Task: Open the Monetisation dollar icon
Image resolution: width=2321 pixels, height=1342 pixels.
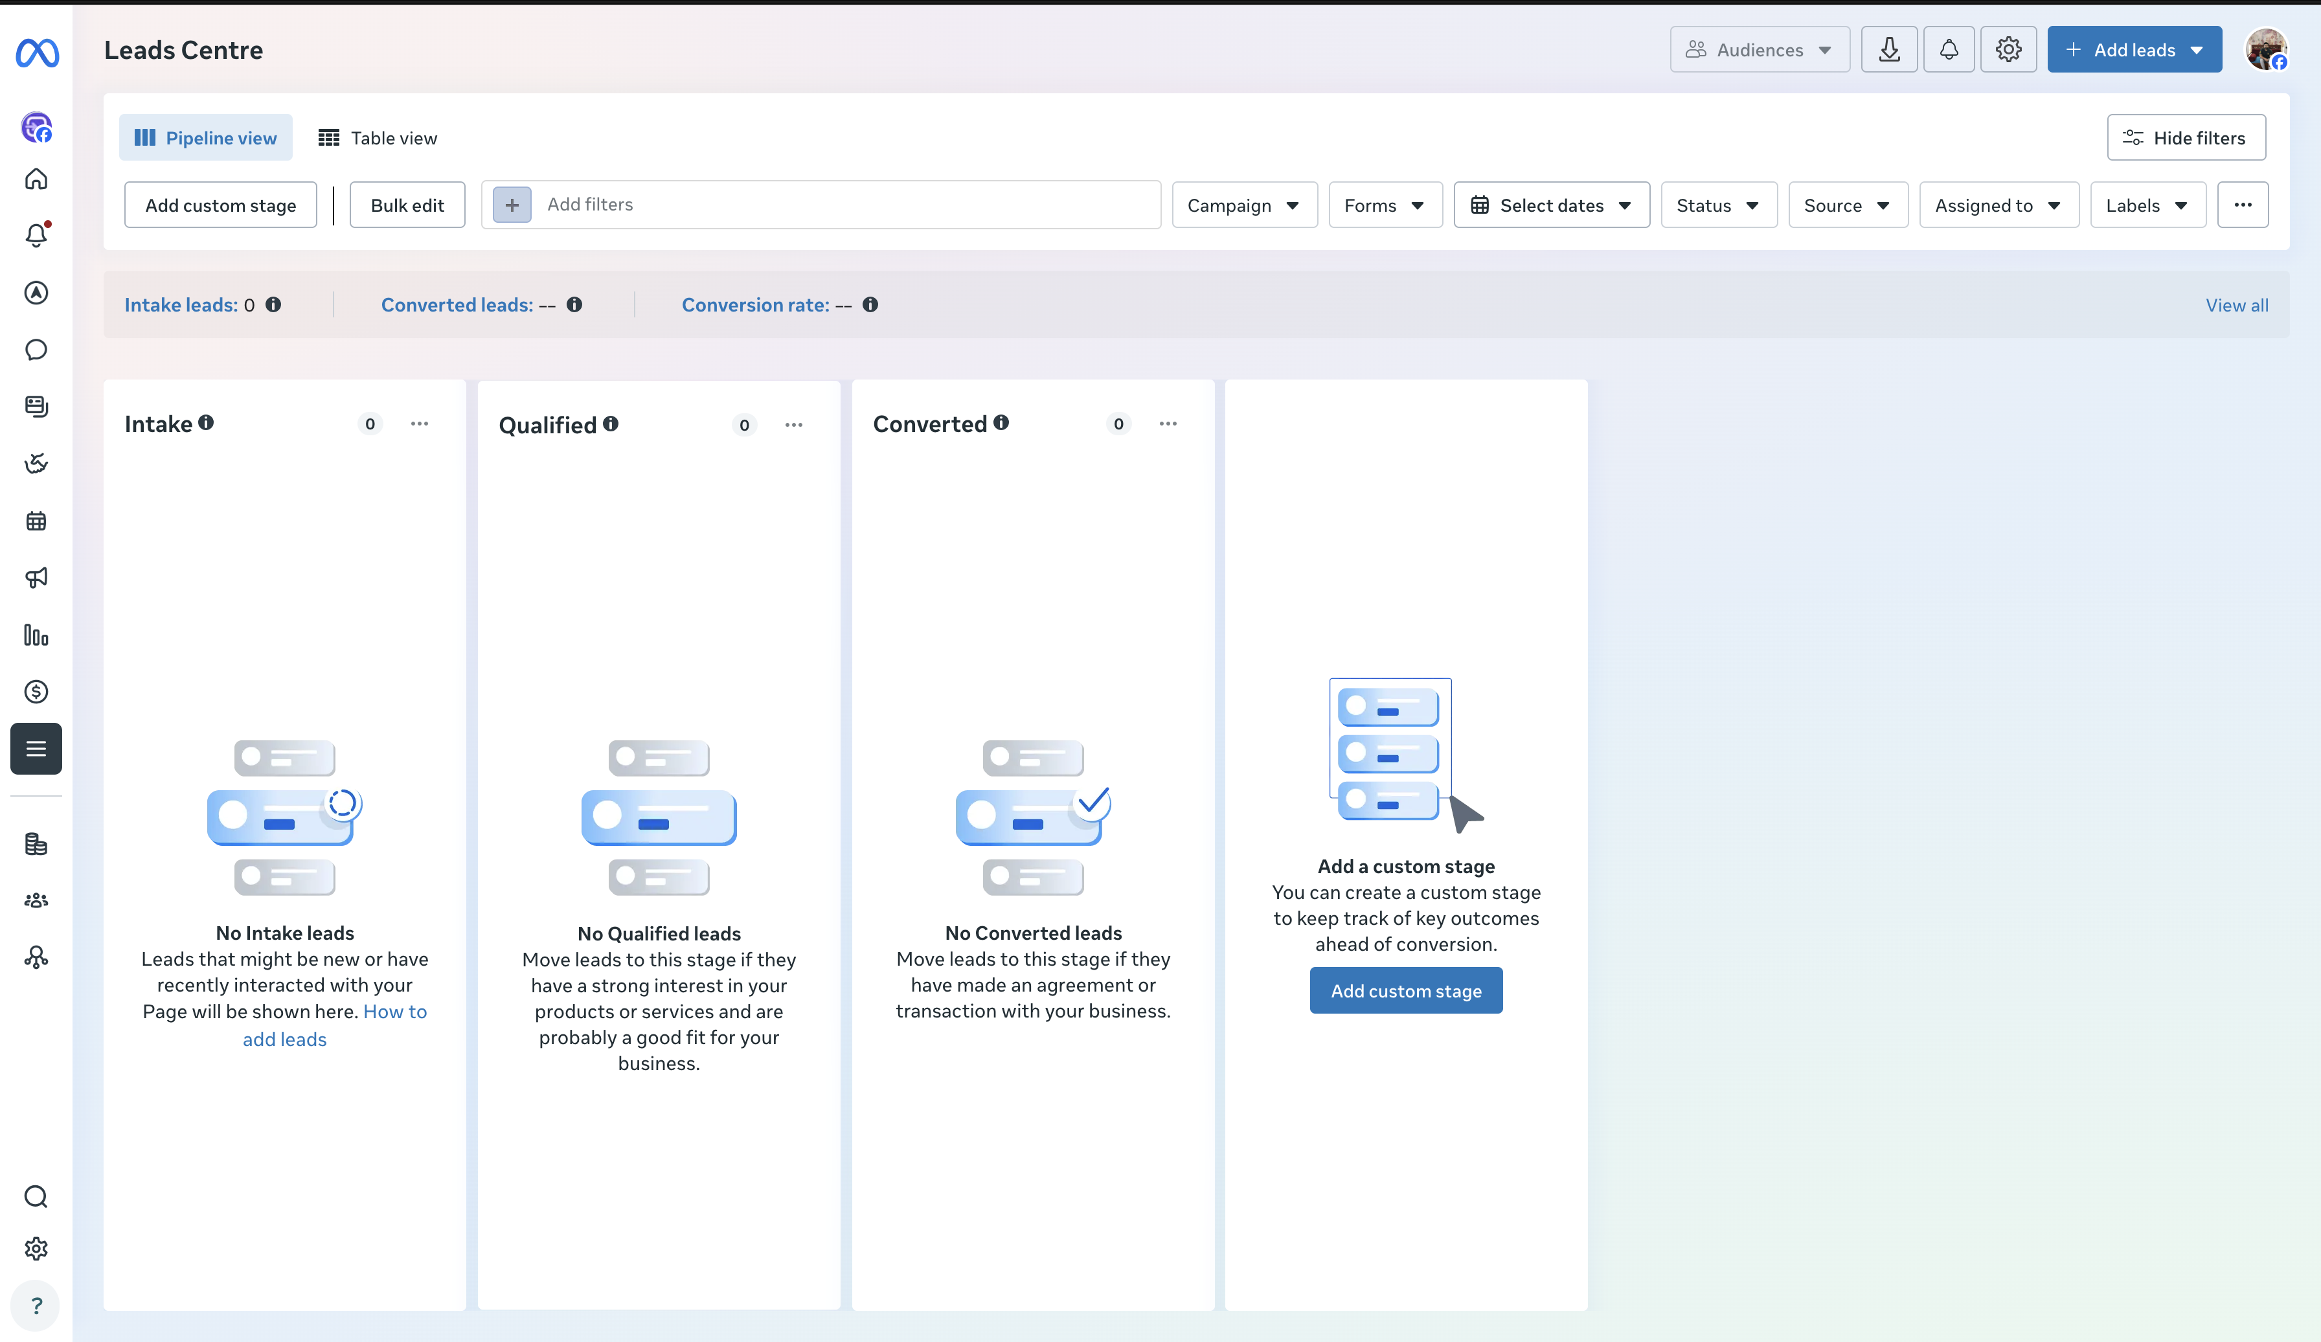Action: pyautogui.click(x=36, y=692)
